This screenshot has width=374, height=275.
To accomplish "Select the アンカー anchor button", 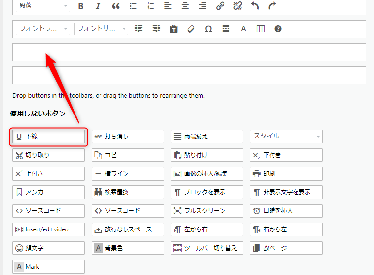I will coord(49,192).
